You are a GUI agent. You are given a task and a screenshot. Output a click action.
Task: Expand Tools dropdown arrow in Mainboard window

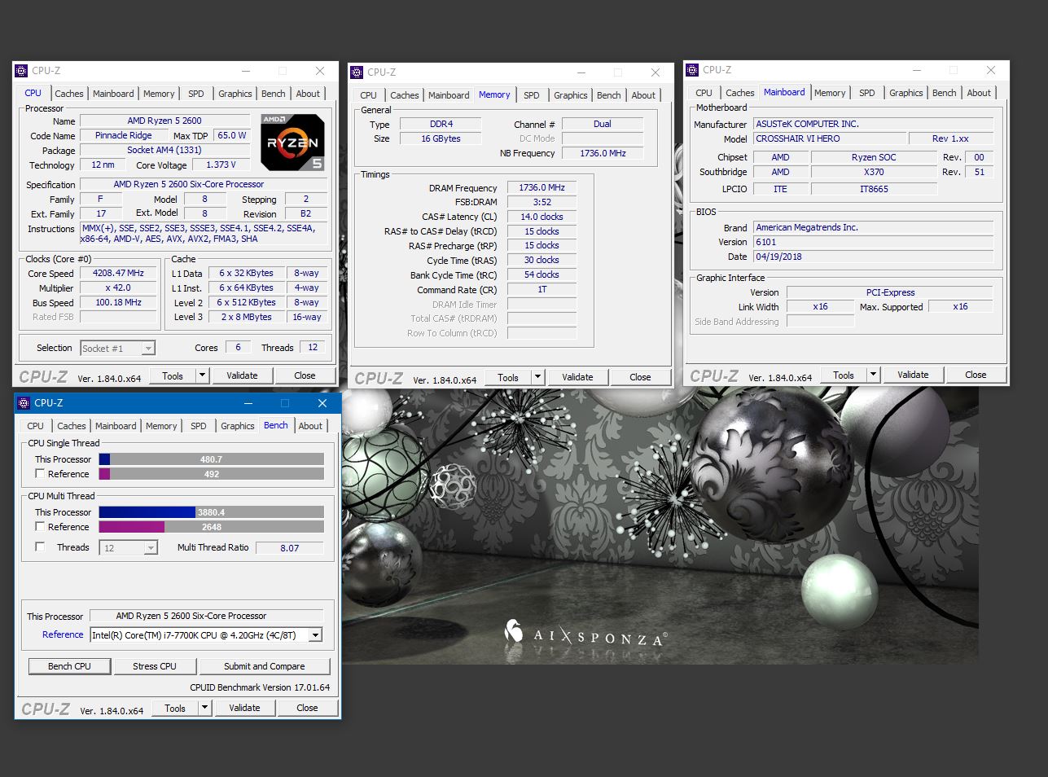pos(873,375)
